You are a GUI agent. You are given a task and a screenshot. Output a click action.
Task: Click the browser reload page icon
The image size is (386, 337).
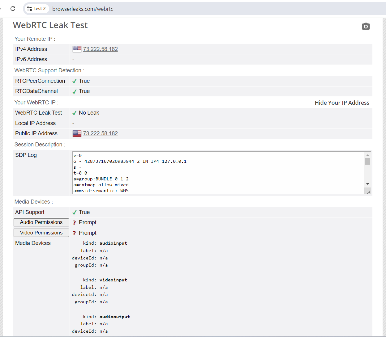click(x=13, y=9)
